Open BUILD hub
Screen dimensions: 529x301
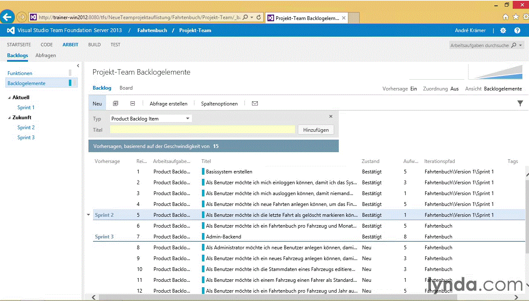point(94,45)
